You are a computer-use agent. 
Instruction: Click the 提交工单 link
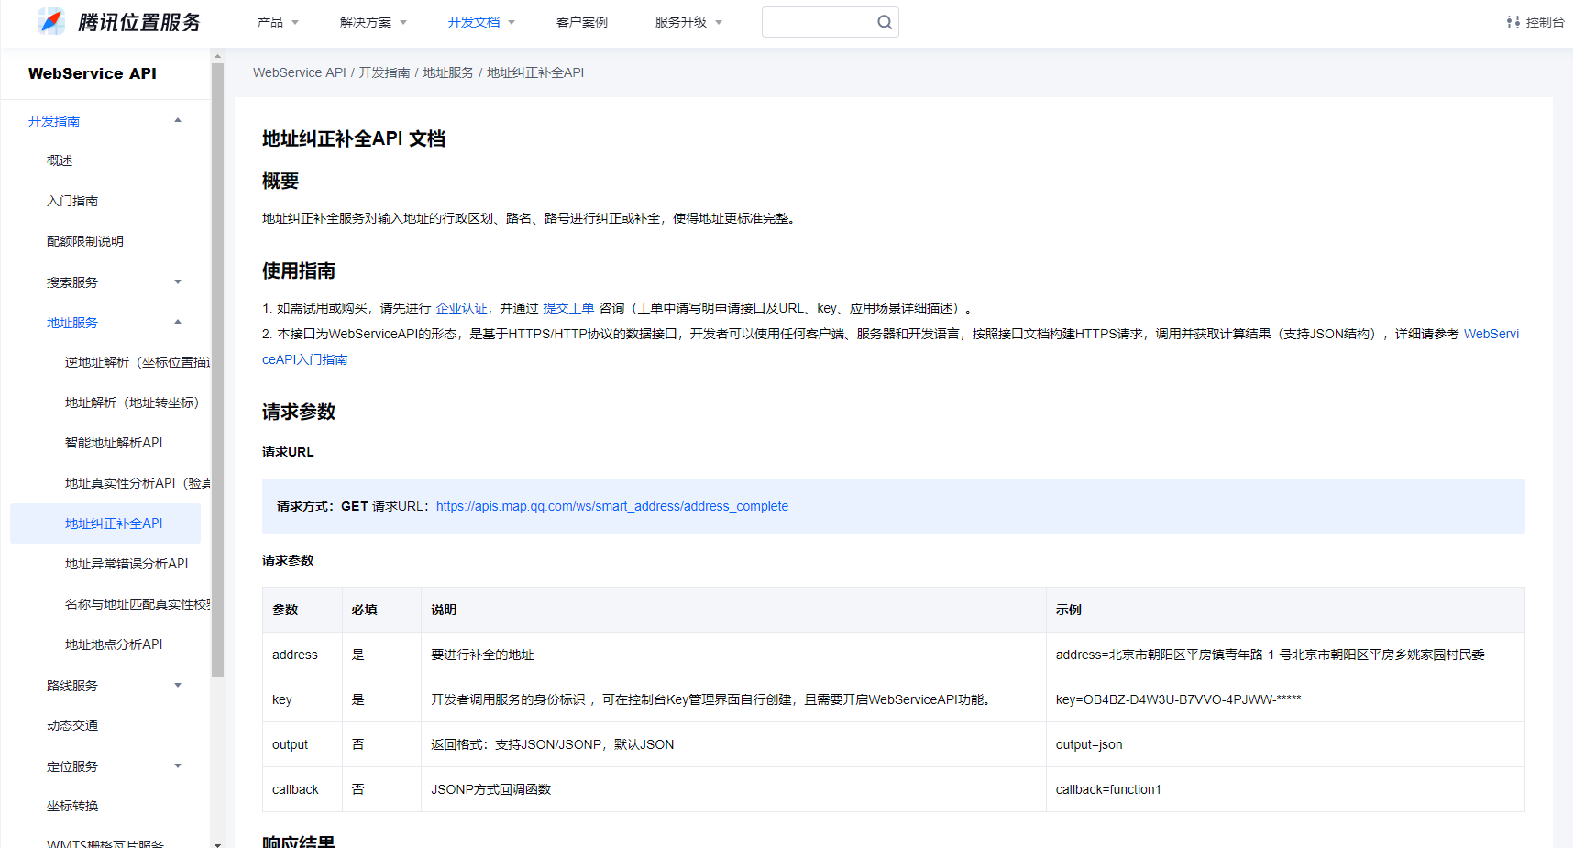point(568,308)
